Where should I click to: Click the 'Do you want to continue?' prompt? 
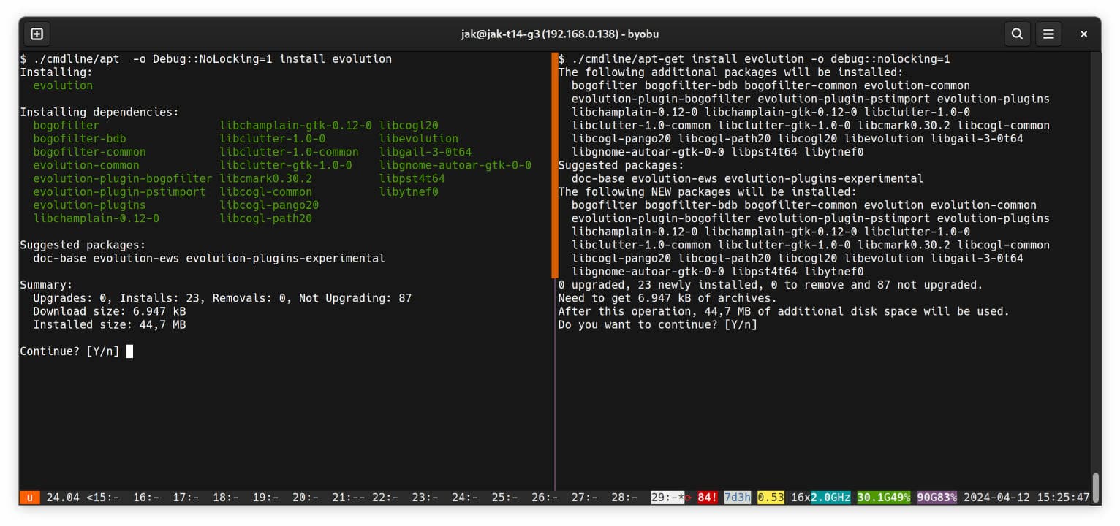657,324
